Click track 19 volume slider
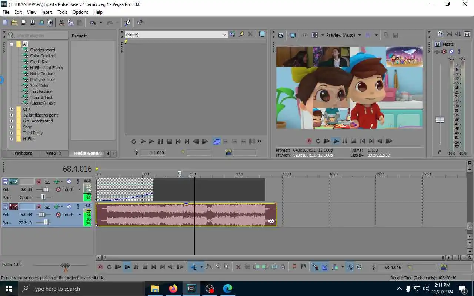Image resolution: width=474 pixels, height=296 pixels. click(43, 215)
